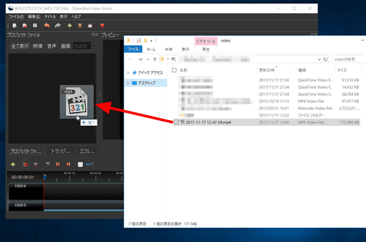Click Choose Profile icon in OpenShot toolbar
366x242 pixels.
coord(80,25)
